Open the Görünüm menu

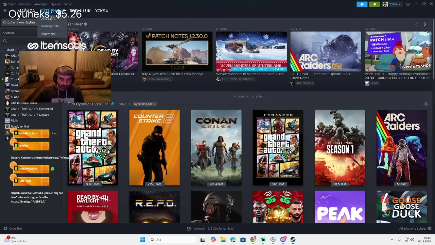pyautogui.click(x=25, y=4)
